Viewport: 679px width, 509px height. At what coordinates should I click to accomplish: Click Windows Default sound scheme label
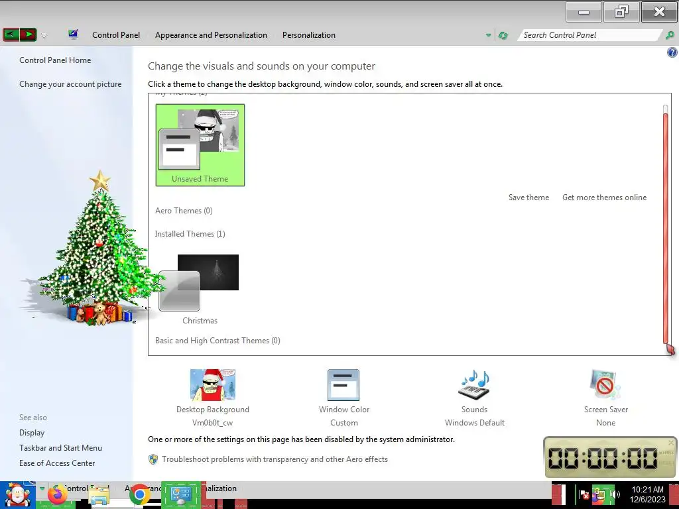click(x=475, y=423)
